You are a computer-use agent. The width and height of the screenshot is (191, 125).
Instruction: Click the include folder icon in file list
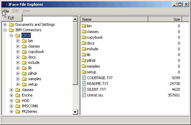(x=84, y=49)
